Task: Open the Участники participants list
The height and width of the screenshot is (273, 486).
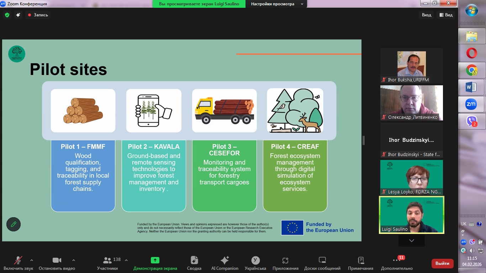Action: coord(107,263)
